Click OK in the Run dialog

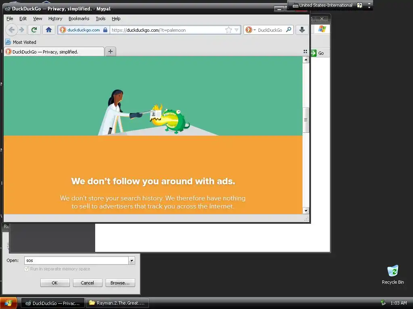coord(55,283)
